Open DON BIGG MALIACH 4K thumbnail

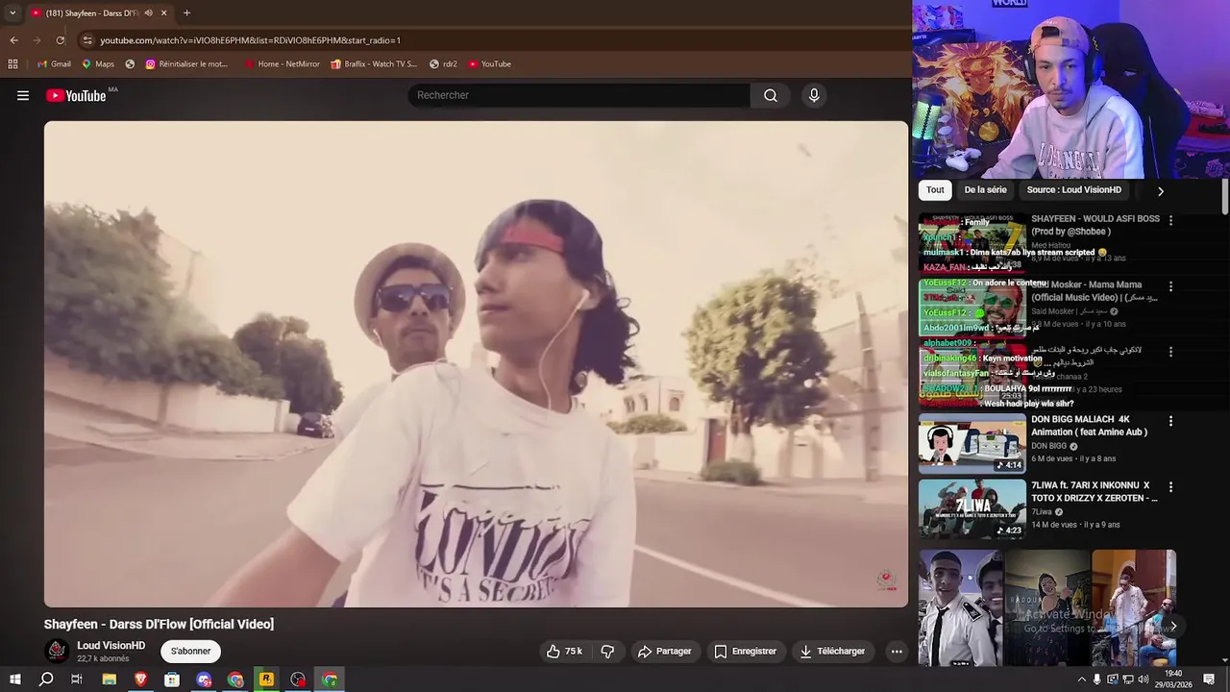tap(972, 443)
